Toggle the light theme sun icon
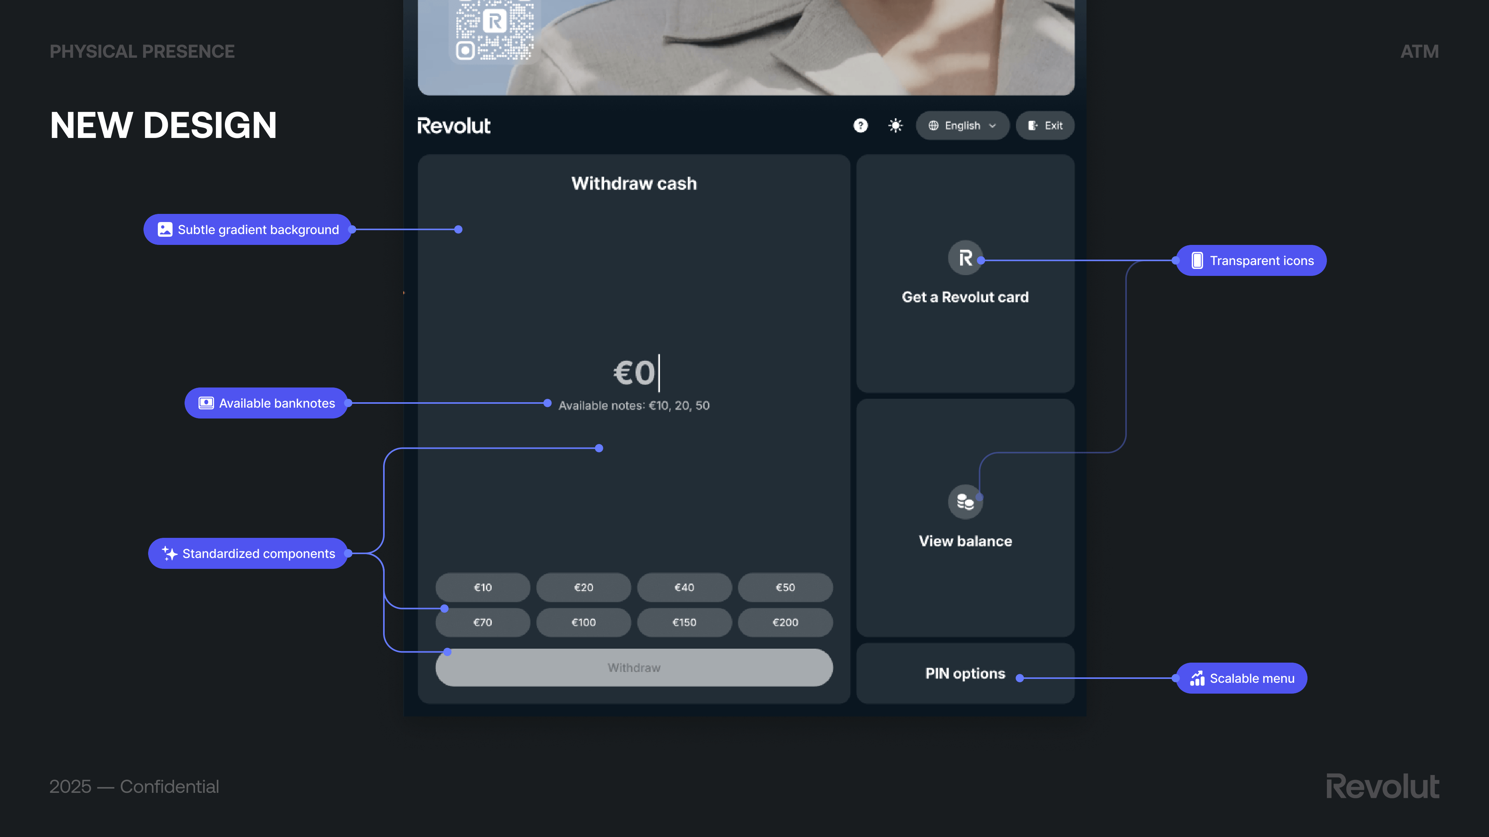Viewport: 1489px width, 837px height. (x=895, y=125)
